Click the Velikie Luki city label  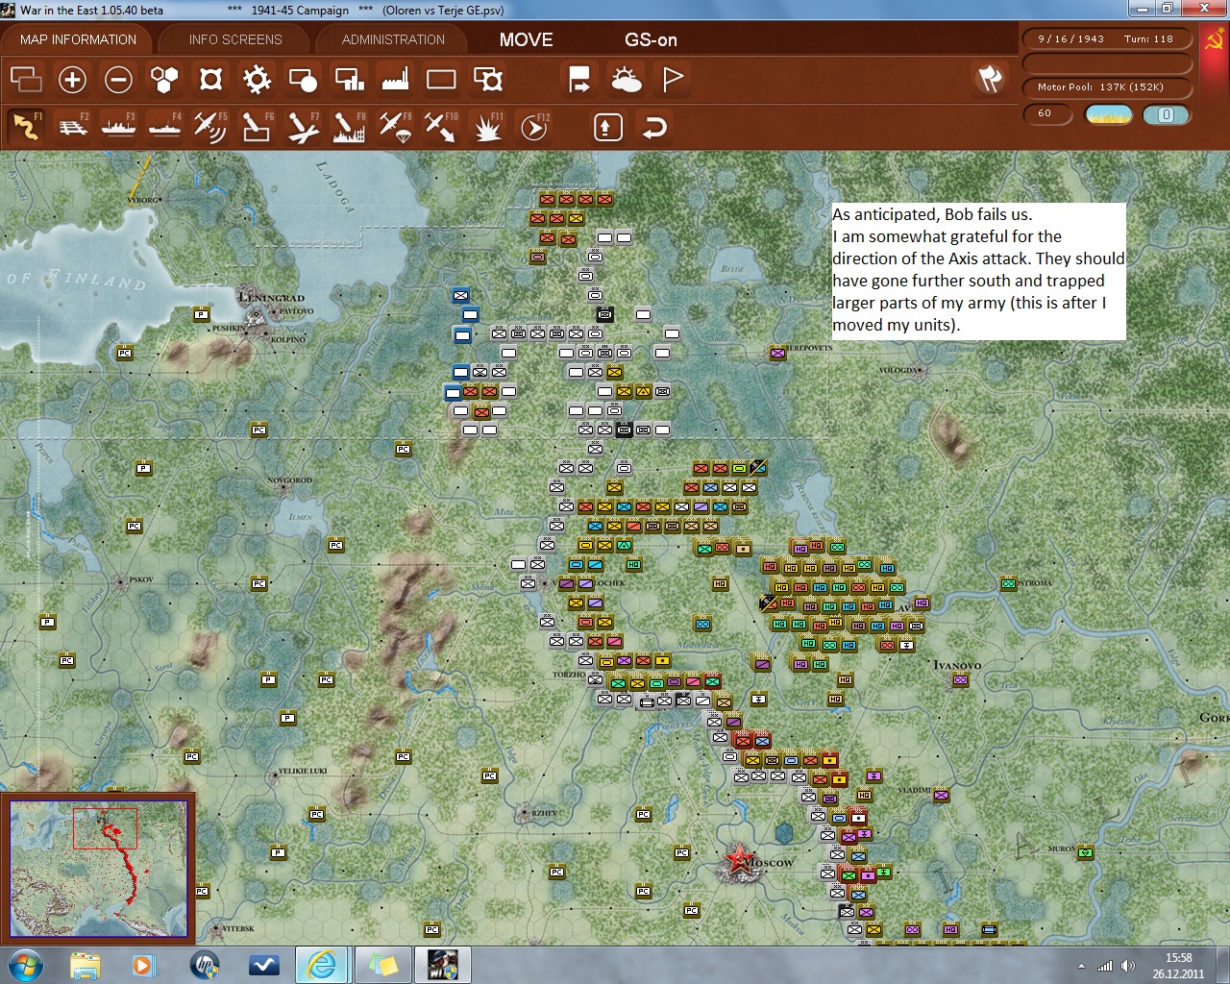coord(302,771)
